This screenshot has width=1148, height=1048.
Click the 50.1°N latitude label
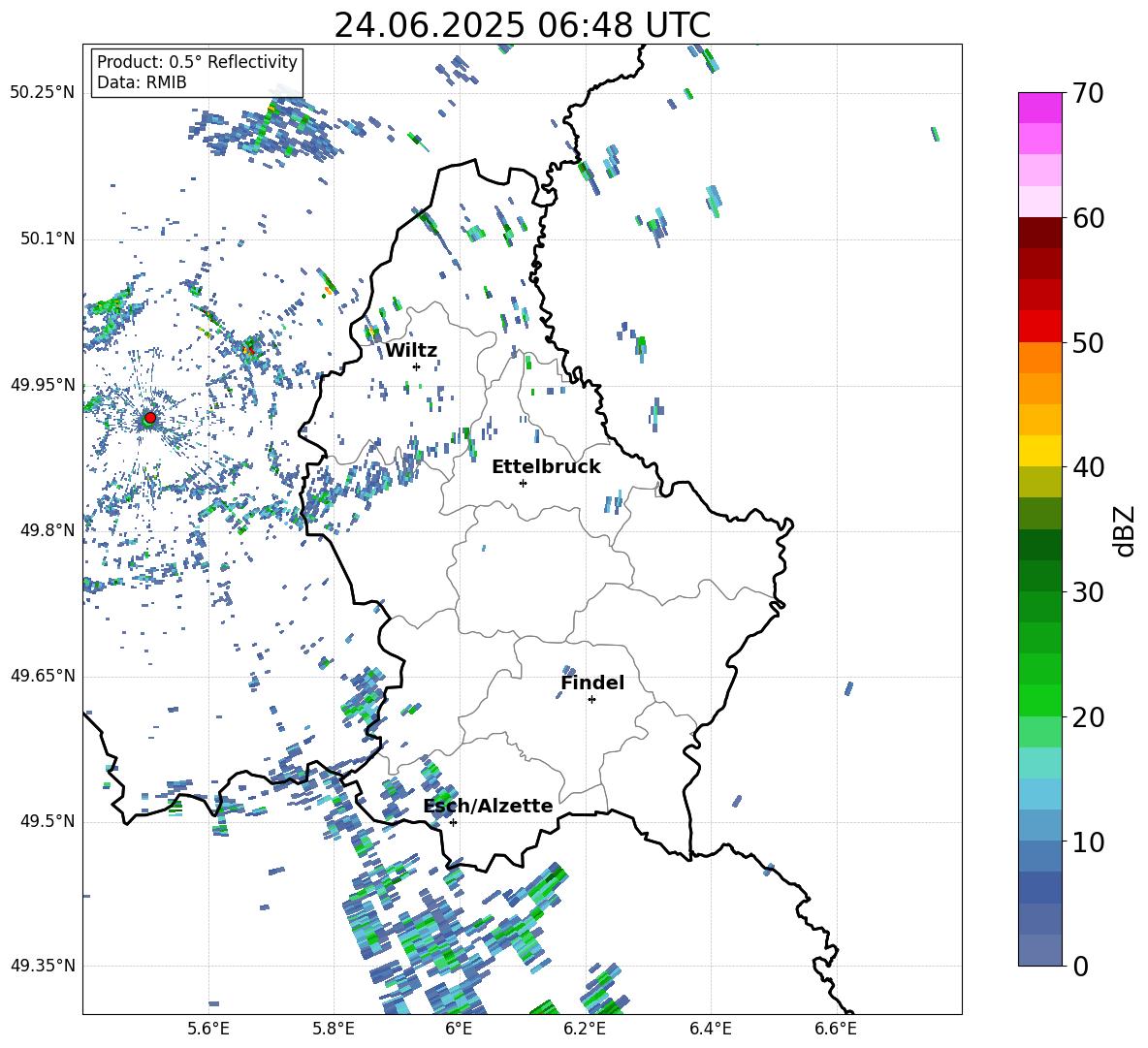[x=47, y=238]
